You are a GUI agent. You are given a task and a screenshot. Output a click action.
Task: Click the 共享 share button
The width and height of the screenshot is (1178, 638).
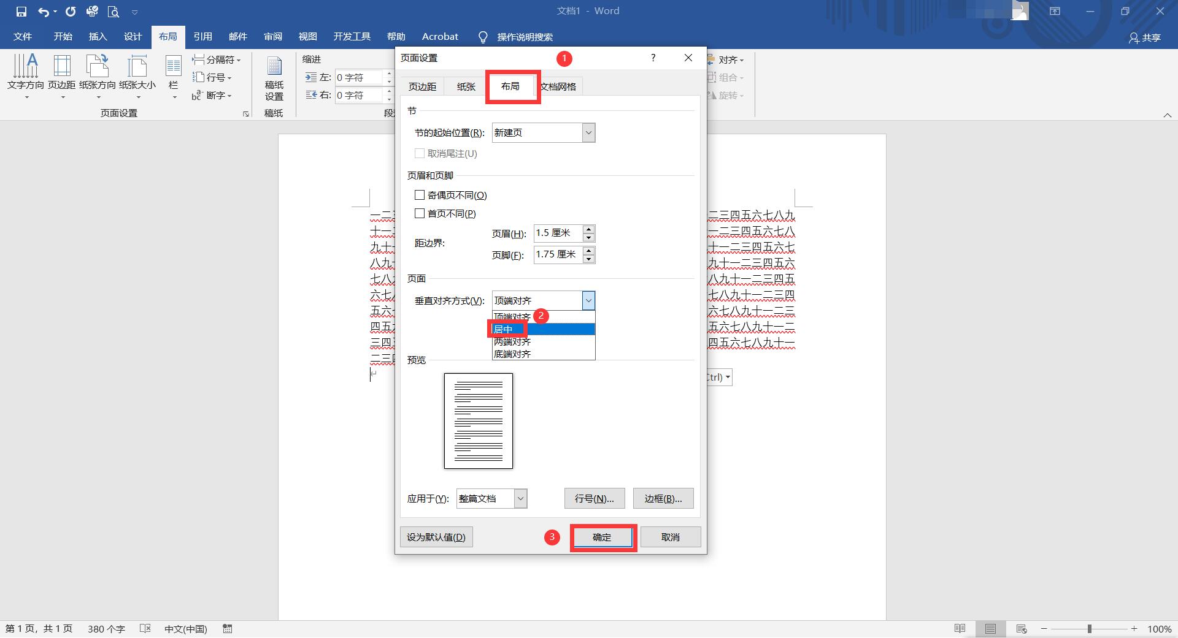coord(1145,37)
